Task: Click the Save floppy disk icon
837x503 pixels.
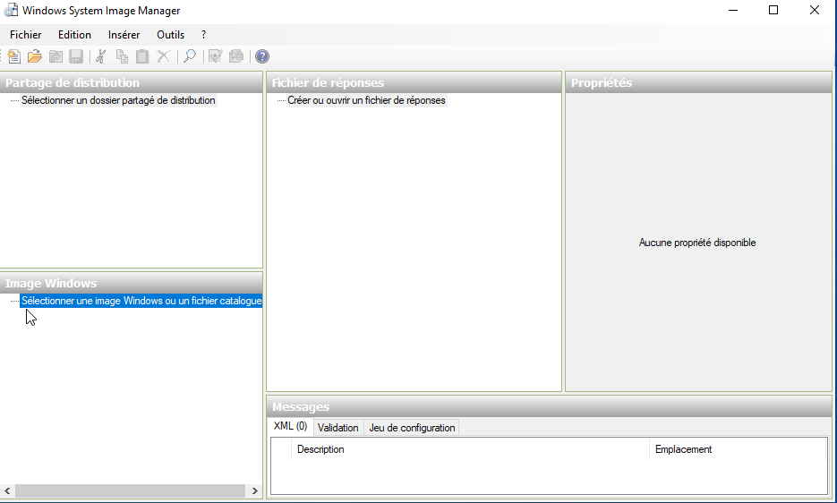Action: [x=76, y=56]
